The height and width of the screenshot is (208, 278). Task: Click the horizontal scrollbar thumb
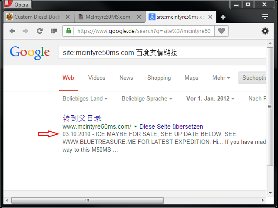tap(87, 200)
